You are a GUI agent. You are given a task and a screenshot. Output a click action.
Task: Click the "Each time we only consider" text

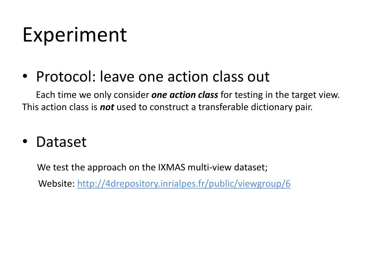93,95
